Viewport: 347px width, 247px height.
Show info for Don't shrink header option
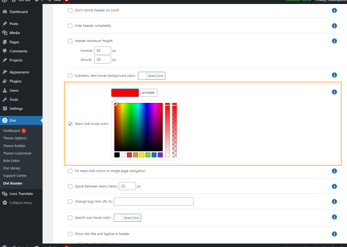point(335,10)
